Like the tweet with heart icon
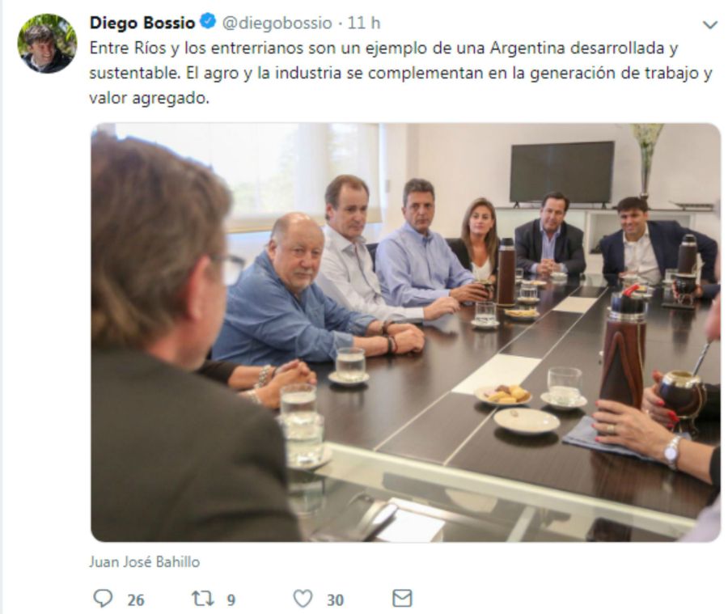Screen dimensions: 728x614 tap(303, 599)
